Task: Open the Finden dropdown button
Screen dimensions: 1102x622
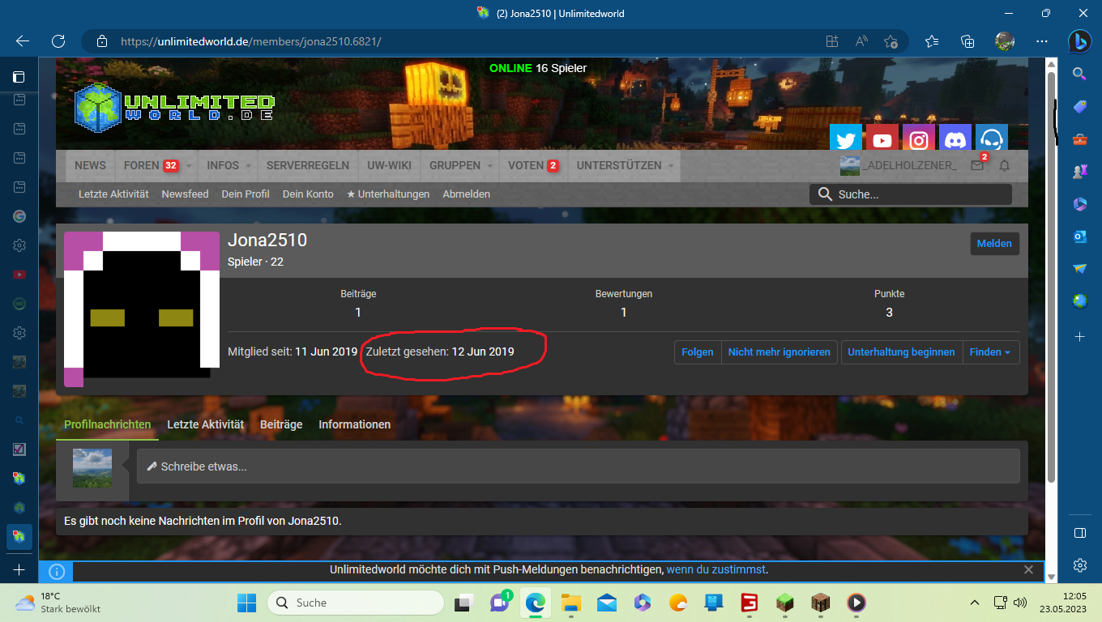Action: click(x=990, y=352)
